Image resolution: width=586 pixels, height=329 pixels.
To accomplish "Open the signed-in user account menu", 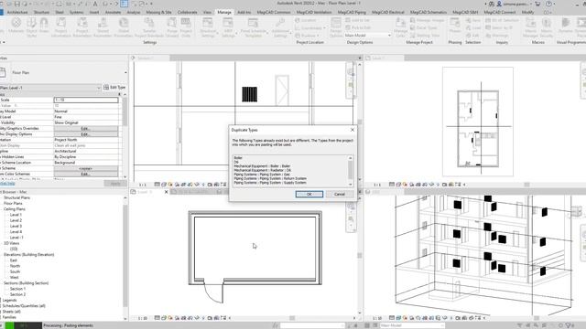I will (x=515, y=4).
